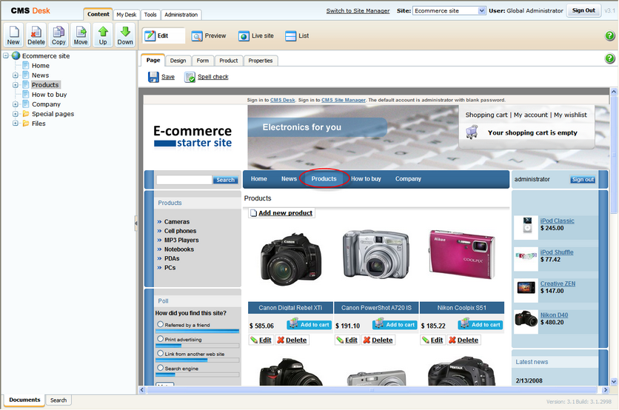Image resolution: width=619 pixels, height=410 pixels.
Task: Expand the Company tree node
Action: pyautogui.click(x=16, y=104)
